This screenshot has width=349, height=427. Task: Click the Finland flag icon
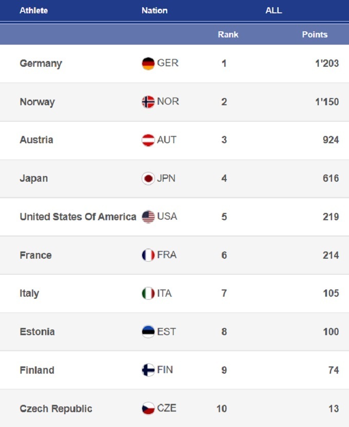coord(148,370)
